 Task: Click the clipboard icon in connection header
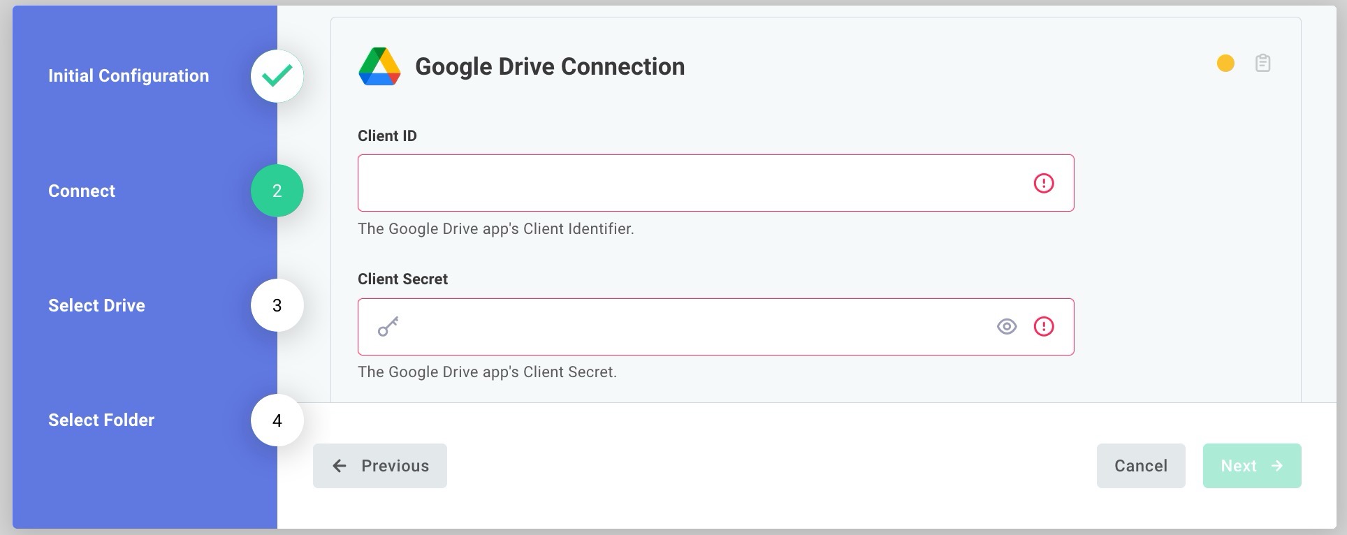click(x=1262, y=63)
